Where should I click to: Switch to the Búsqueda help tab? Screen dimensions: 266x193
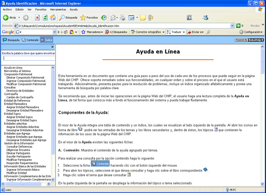tap(11, 40)
